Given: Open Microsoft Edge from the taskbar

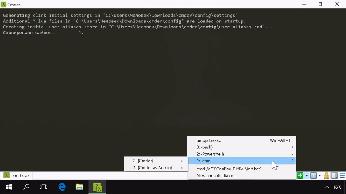Looking at the screenshot, I should point(62,187).
